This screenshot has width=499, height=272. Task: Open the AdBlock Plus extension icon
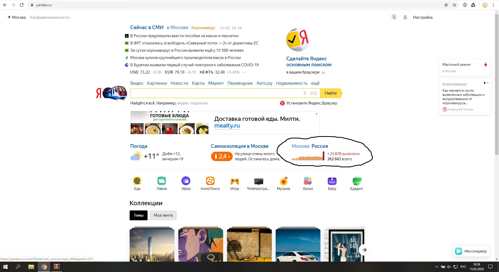click(465, 5)
